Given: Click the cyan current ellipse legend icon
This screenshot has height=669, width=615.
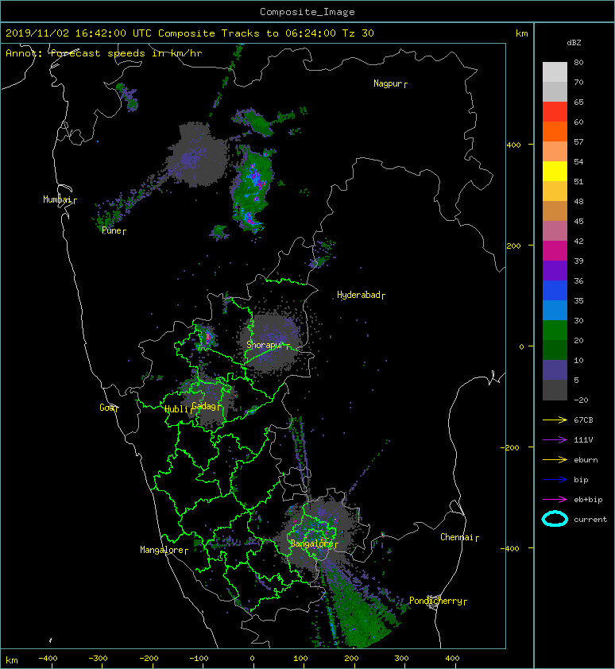Looking at the screenshot, I should (x=555, y=519).
